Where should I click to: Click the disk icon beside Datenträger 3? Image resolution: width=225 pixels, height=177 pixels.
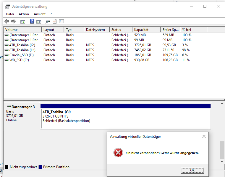(x=9, y=106)
